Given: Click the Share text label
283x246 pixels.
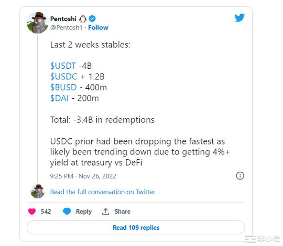Looking at the screenshot, I should click(x=123, y=211).
